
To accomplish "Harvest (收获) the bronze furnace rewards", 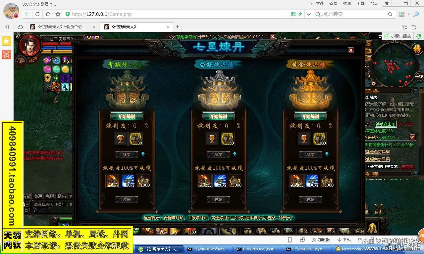I will (x=127, y=199).
